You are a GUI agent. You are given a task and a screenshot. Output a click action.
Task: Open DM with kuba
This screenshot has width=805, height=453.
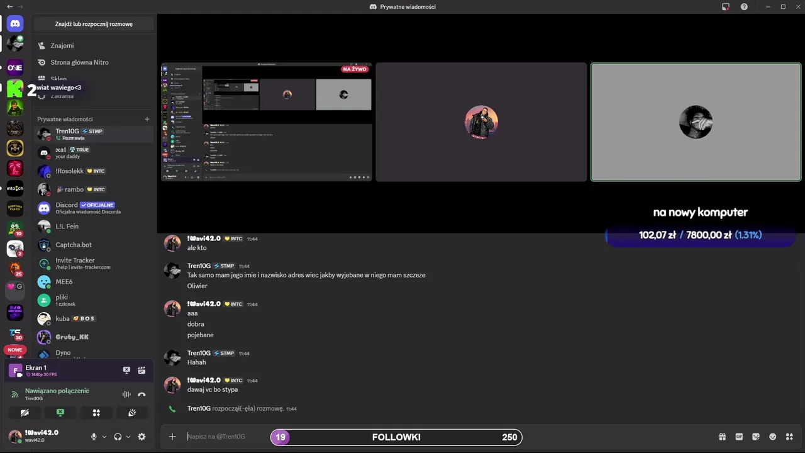click(x=93, y=318)
